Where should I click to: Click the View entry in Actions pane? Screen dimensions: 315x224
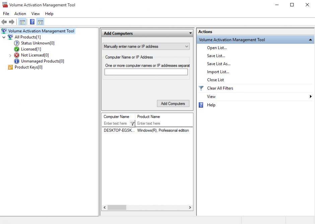click(211, 97)
